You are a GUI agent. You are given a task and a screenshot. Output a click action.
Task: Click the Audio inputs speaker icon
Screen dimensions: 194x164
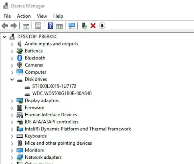pyautogui.click(x=19, y=44)
